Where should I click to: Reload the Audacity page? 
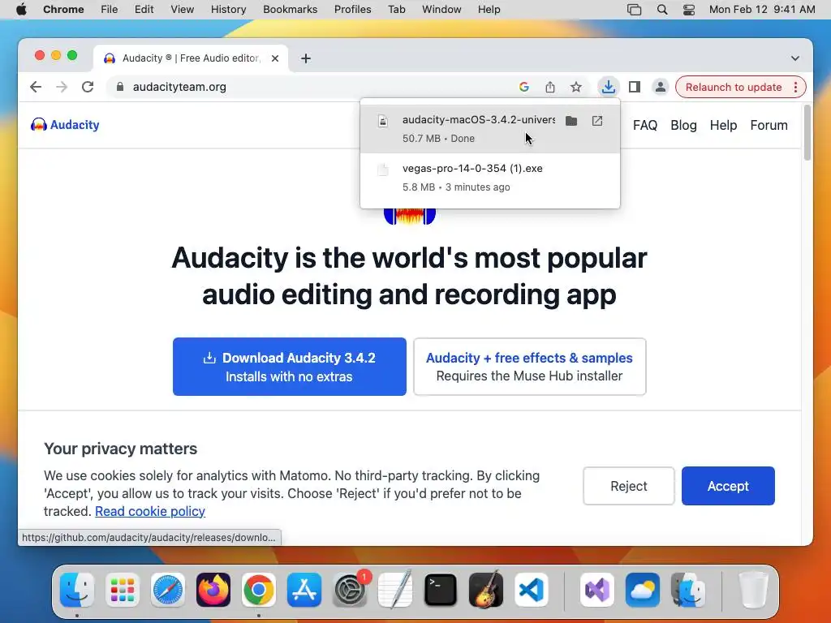[x=88, y=87]
